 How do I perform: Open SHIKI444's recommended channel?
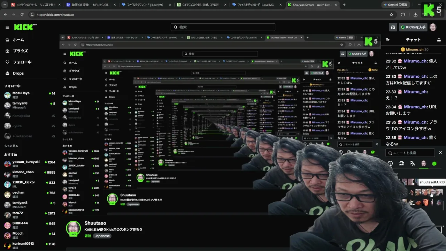30,225
